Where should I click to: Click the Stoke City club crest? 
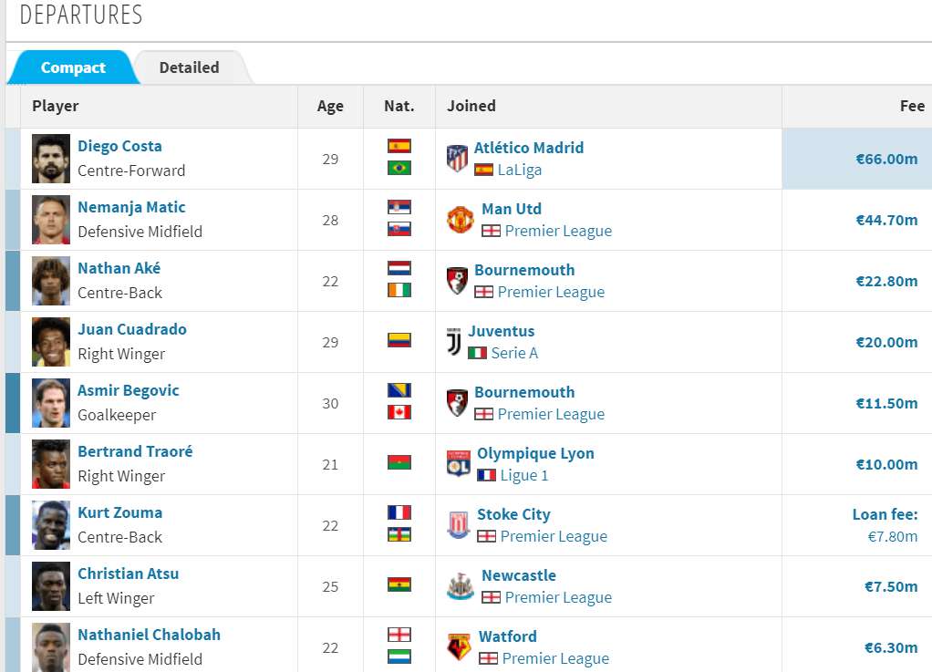point(459,525)
